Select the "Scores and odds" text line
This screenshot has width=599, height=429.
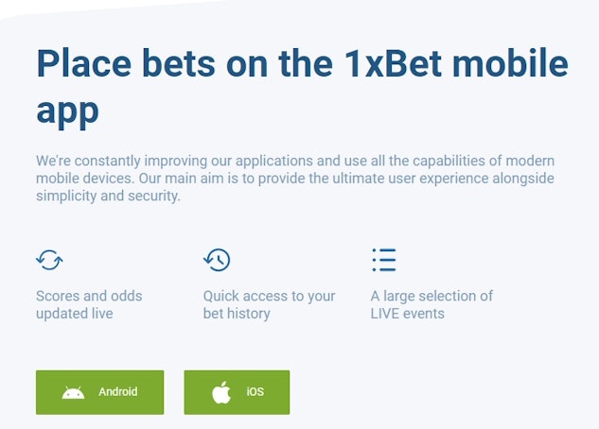click(x=89, y=296)
